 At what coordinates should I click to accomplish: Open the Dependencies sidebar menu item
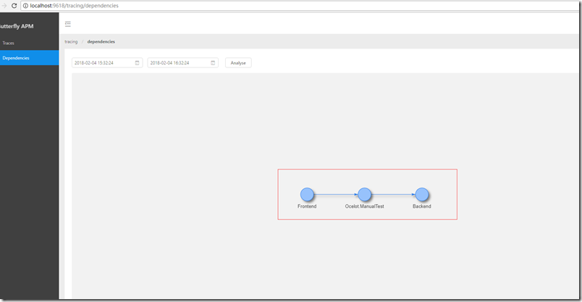point(30,58)
